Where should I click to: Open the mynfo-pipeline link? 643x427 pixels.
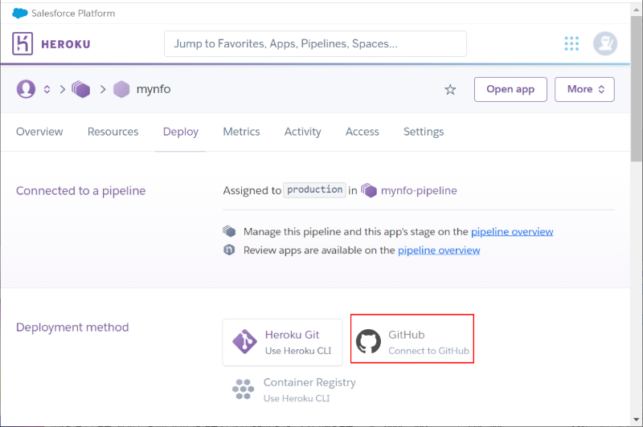point(419,190)
